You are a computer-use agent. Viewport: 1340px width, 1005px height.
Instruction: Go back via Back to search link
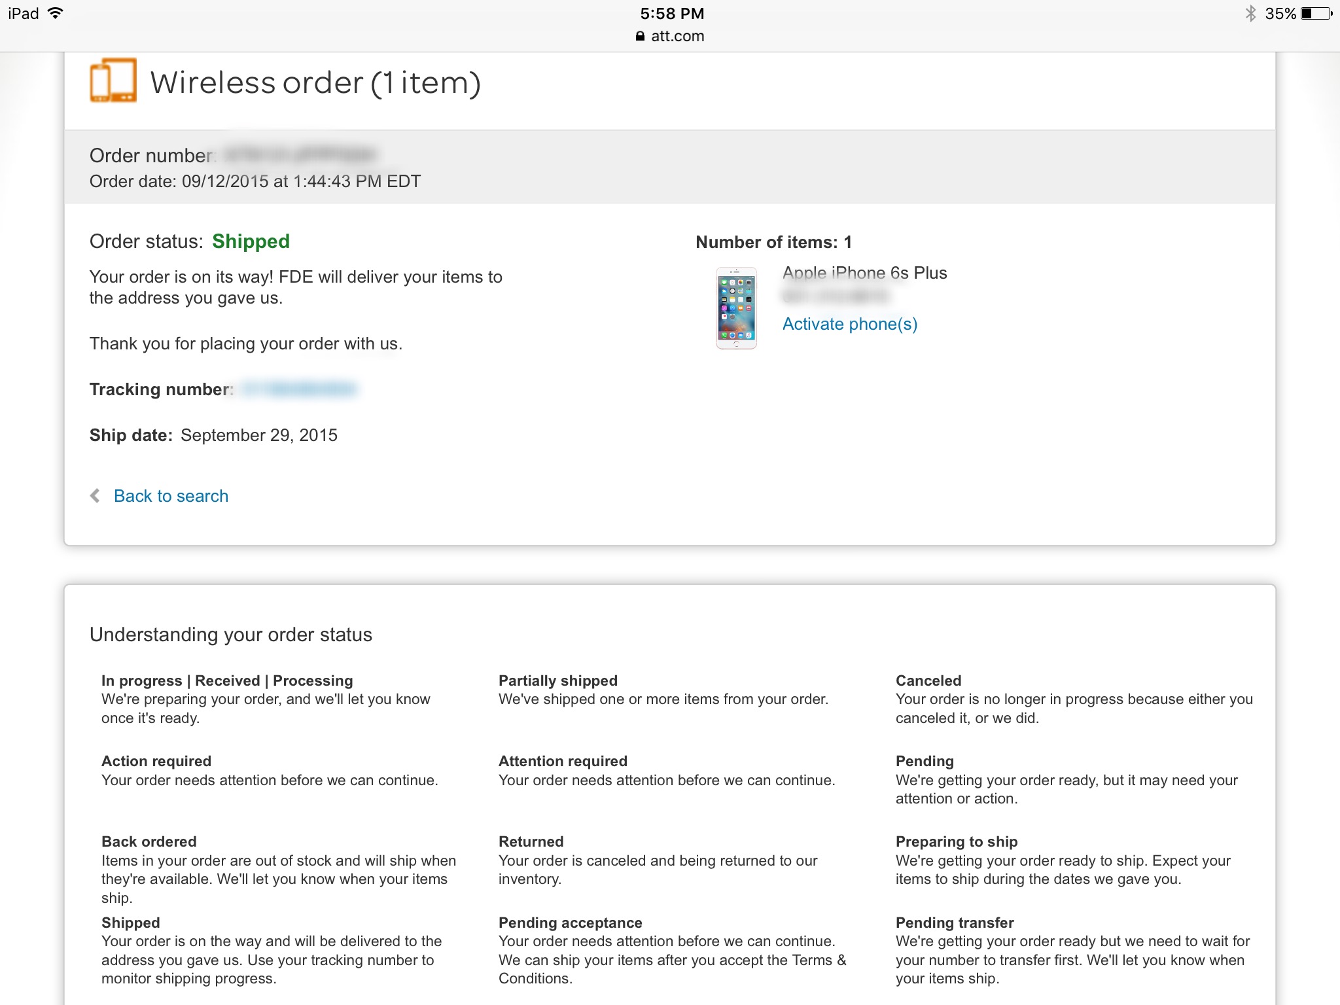[x=171, y=496]
